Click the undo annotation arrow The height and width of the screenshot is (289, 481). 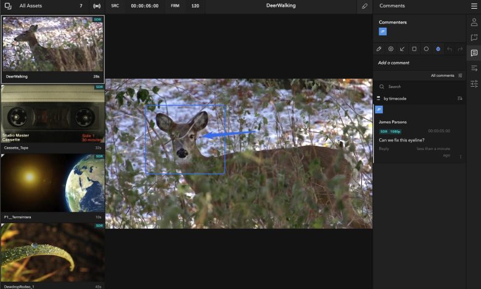coord(449,49)
